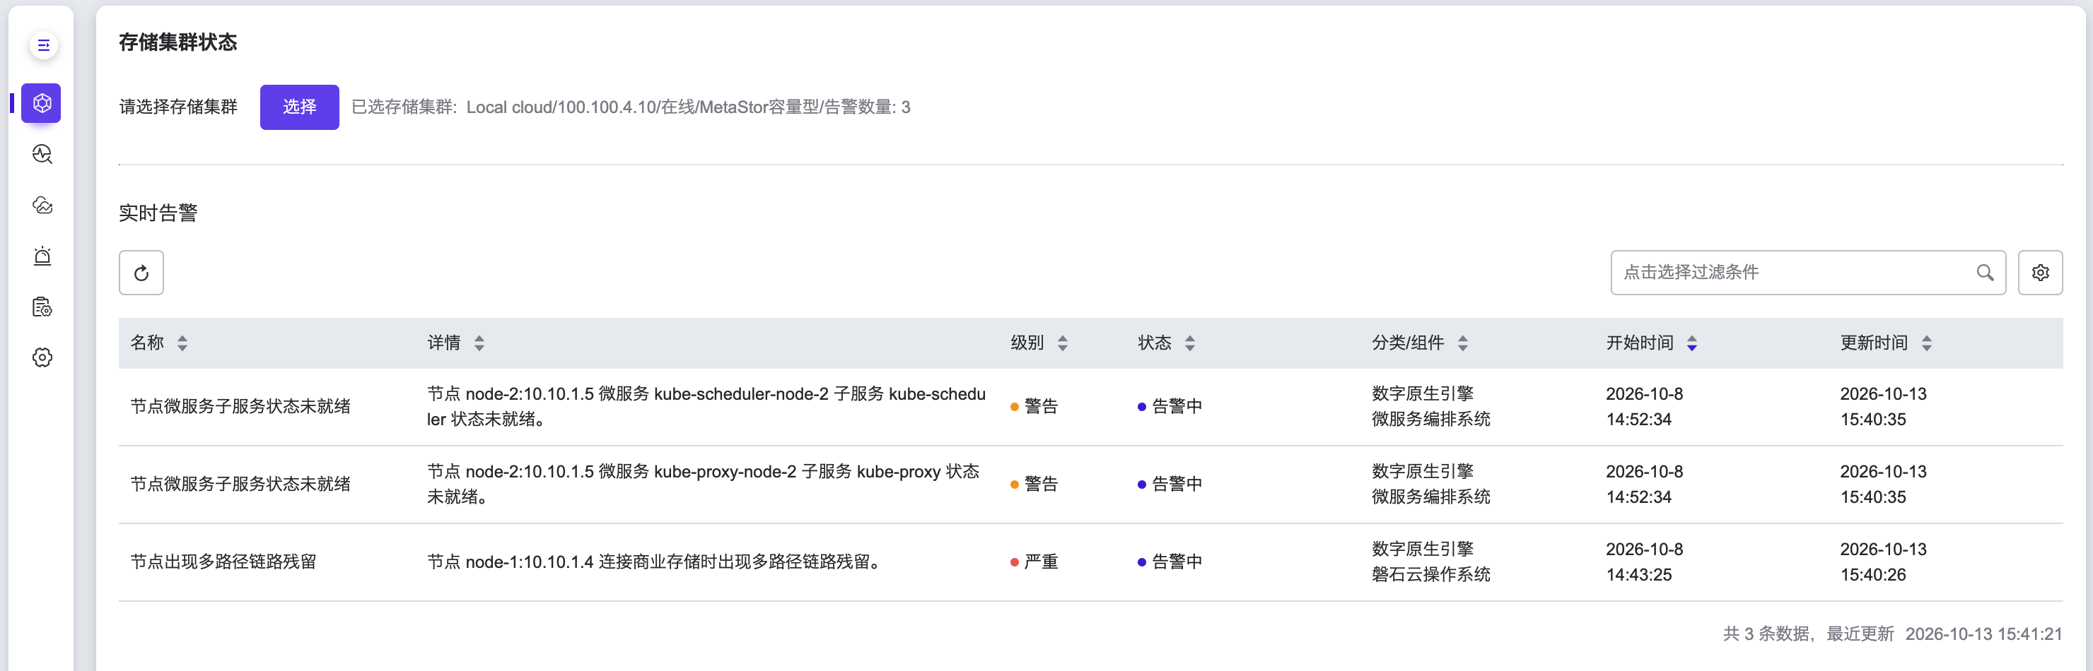Image resolution: width=2093 pixels, height=671 pixels.
Task: Click the 选择 cluster button
Action: [299, 107]
